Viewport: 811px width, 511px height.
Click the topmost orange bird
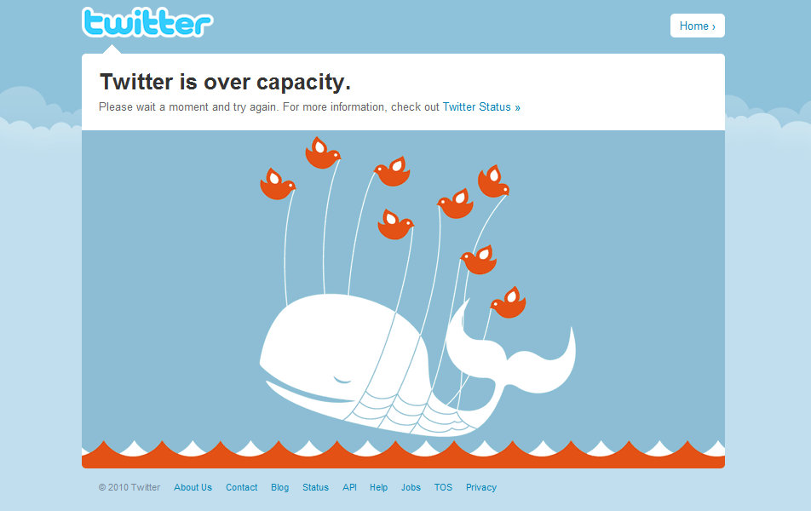click(x=323, y=152)
